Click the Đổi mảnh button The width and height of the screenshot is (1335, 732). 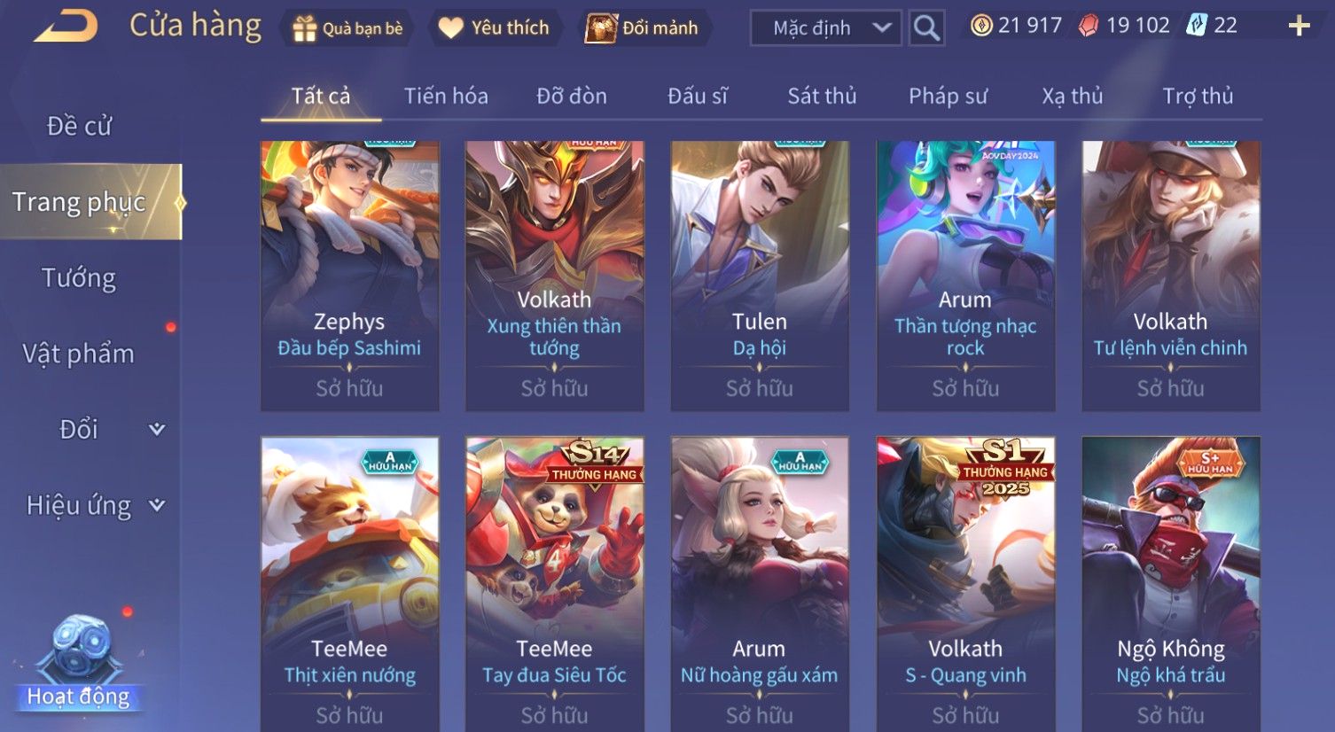coord(643,28)
